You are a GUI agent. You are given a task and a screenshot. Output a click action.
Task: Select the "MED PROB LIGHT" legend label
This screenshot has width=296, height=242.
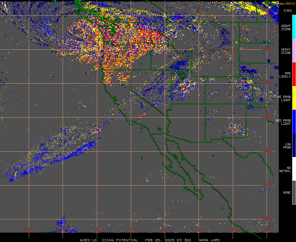click(x=283, y=122)
